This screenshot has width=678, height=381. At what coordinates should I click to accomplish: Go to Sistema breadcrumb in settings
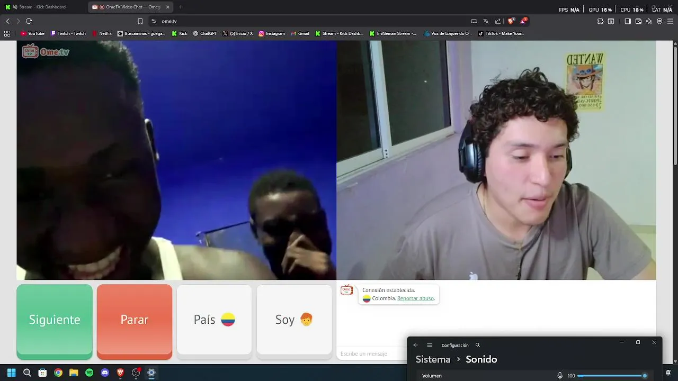tap(433, 359)
